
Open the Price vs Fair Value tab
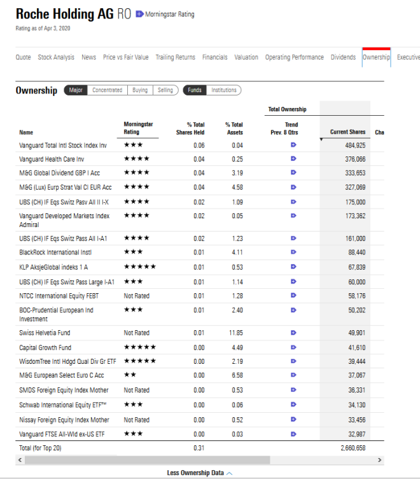tap(125, 57)
